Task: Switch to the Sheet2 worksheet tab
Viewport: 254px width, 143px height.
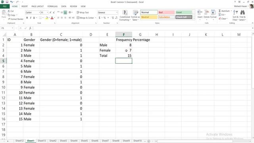Action: tap(53, 141)
